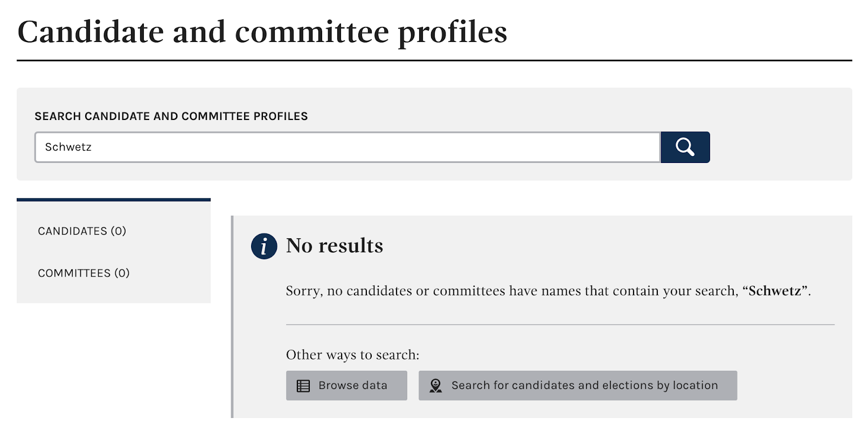Click the dark blue bar above Candidates tab

pyautogui.click(x=113, y=200)
